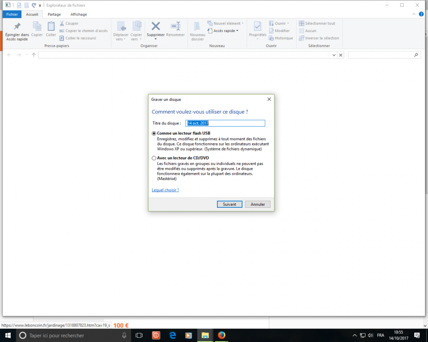Click the Coller clipboard icon
This screenshot has width=428, height=342.
(x=51, y=27)
